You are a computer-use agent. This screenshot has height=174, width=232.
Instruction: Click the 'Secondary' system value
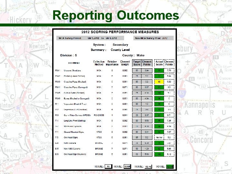coord(120,45)
